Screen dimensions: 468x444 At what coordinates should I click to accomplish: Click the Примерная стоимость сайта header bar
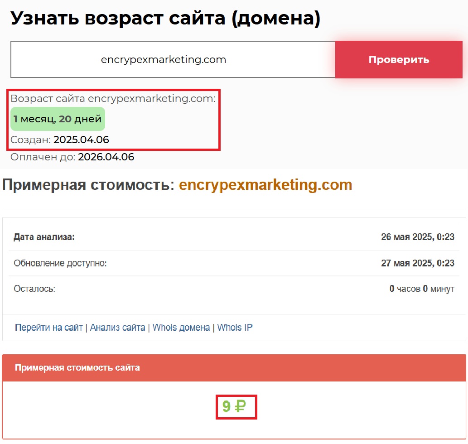pyautogui.click(x=234, y=367)
